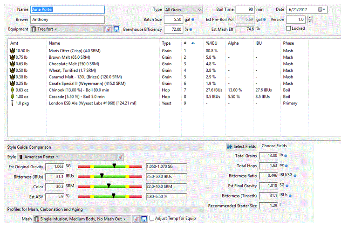Click the sort arrow icon in the # column header
348x227 pixels.
[x=193, y=43]
